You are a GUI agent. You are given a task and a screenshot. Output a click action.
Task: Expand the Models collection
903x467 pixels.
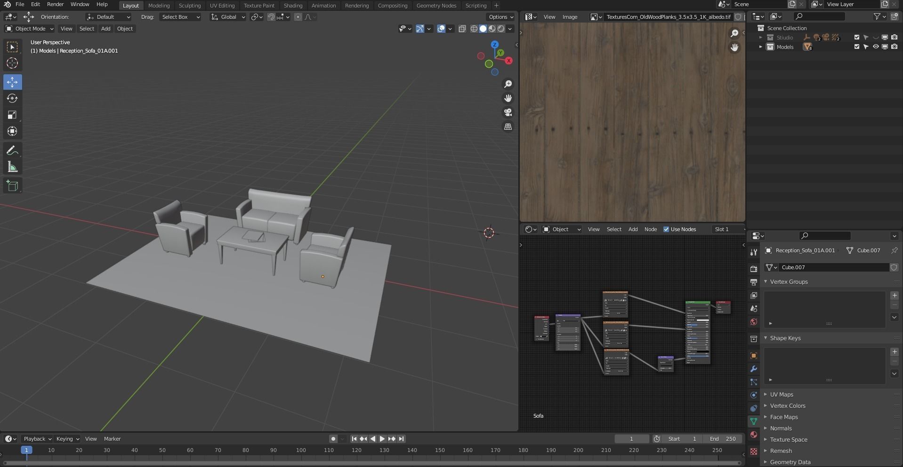[760, 47]
